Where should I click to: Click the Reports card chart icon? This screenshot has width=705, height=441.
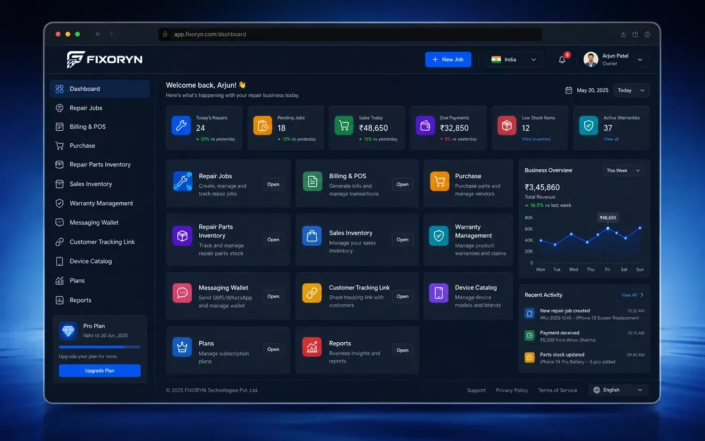pyautogui.click(x=312, y=347)
